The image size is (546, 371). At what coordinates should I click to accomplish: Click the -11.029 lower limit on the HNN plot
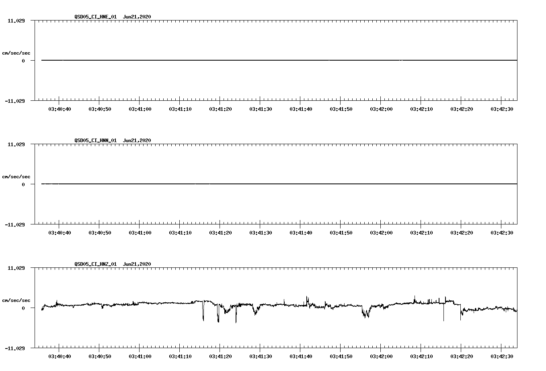pyautogui.click(x=14, y=225)
